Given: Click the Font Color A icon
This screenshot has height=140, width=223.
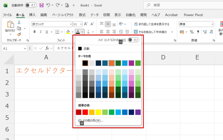Looking at the screenshot, I should (x=78, y=32).
